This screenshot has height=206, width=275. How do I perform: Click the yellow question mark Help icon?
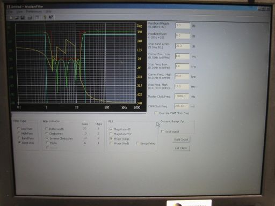coord(45,17)
